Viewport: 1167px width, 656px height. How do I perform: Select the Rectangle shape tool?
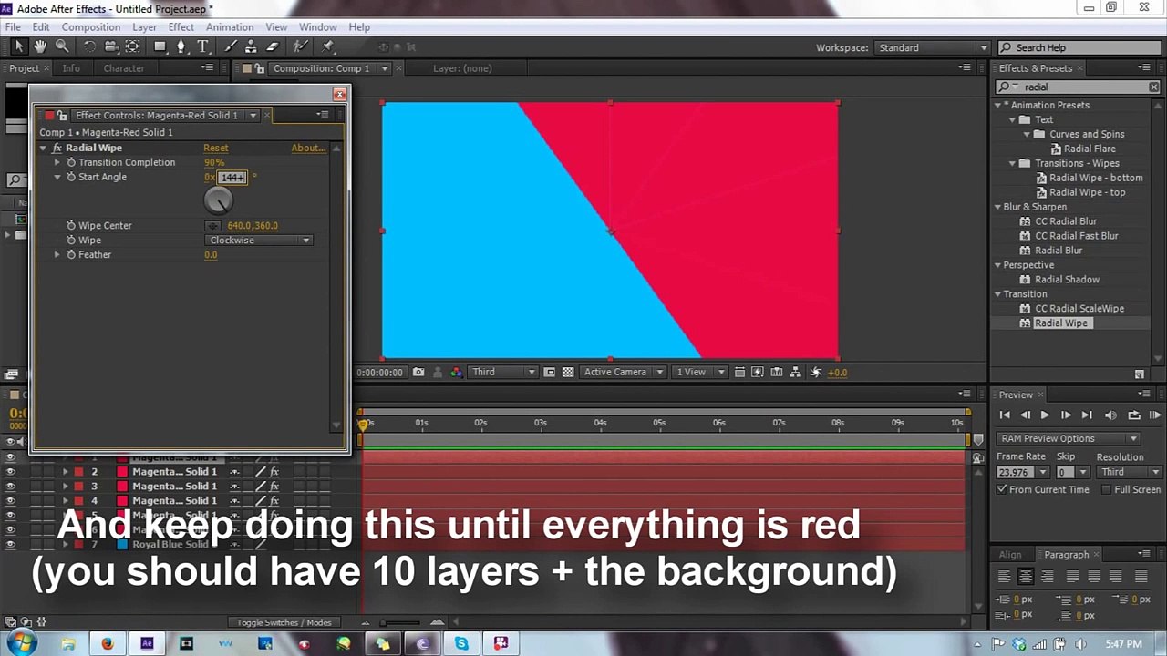pos(160,47)
